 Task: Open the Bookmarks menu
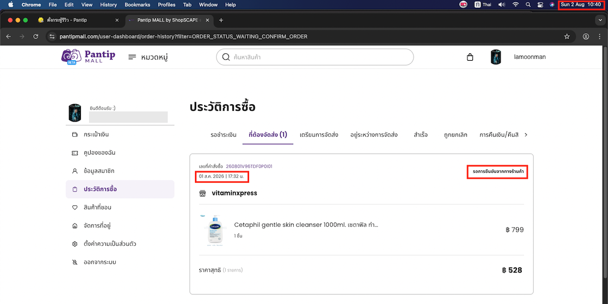(137, 5)
